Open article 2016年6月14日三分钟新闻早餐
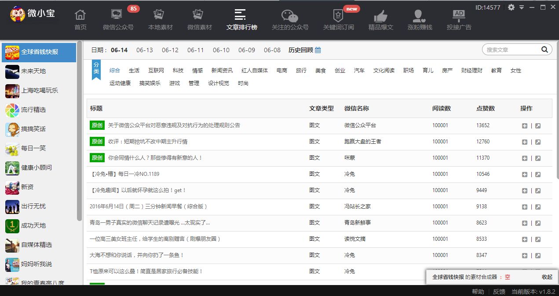 tap(148, 207)
